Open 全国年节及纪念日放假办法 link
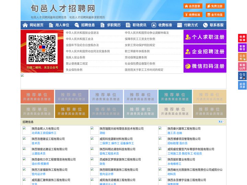247x185 pixels. coord(82,45)
